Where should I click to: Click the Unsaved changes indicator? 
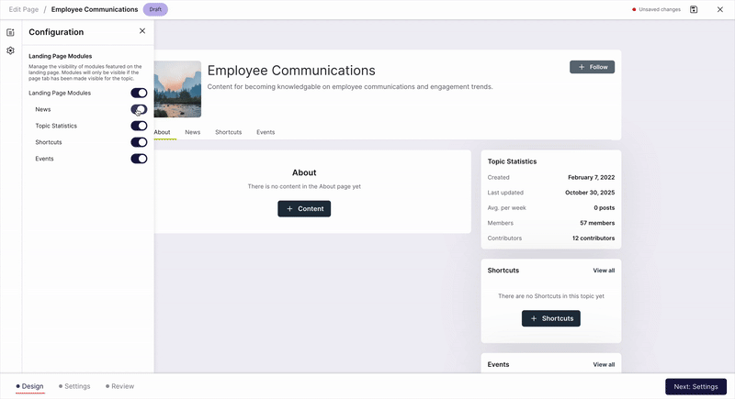coord(656,9)
